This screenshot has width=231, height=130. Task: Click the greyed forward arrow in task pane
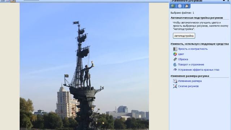point(180,6)
